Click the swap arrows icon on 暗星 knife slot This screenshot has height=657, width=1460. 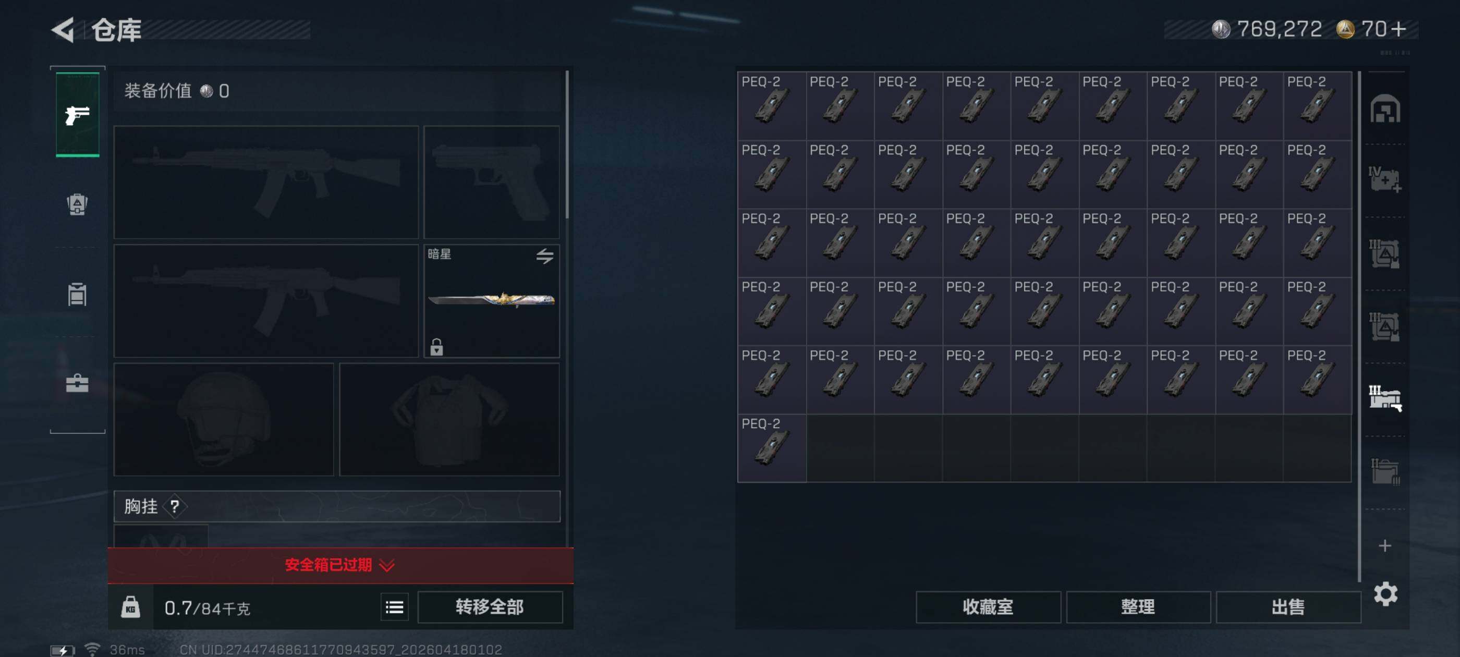545,256
